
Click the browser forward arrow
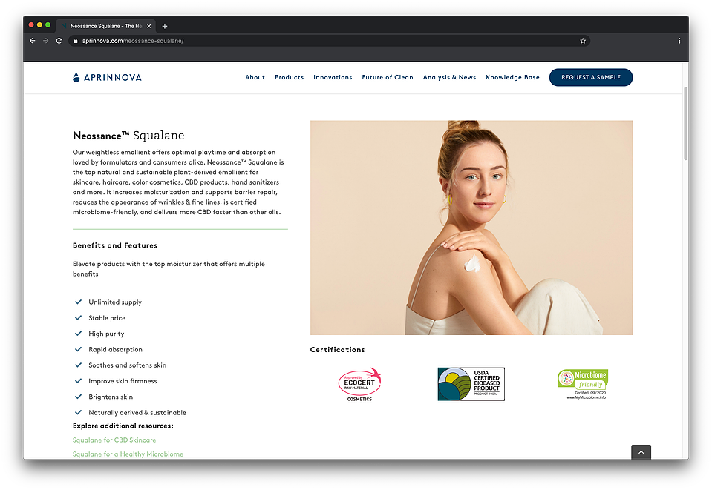pos(45,41)
